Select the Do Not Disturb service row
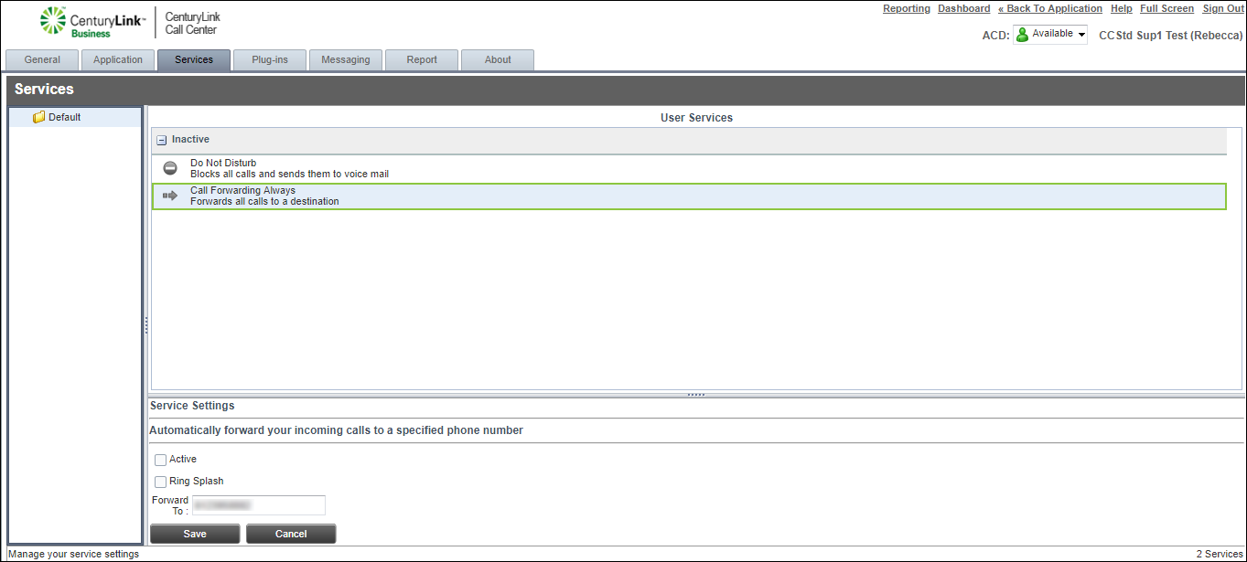This screenshot has height=562, width=1247. tap(689, 168)
